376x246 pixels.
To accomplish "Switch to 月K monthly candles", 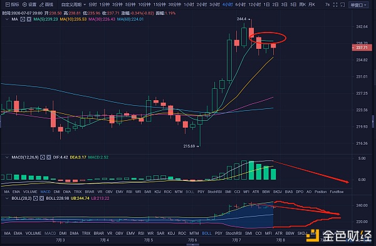I will 311,4.
